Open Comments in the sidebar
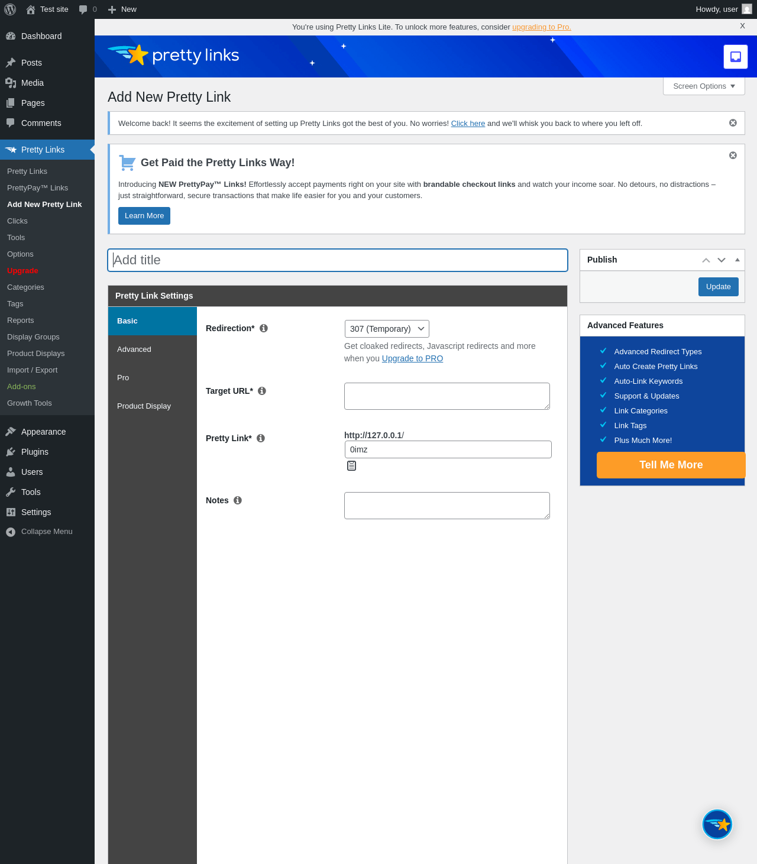Viewport: 757px width, 864px height. click(x=47, y=123)
